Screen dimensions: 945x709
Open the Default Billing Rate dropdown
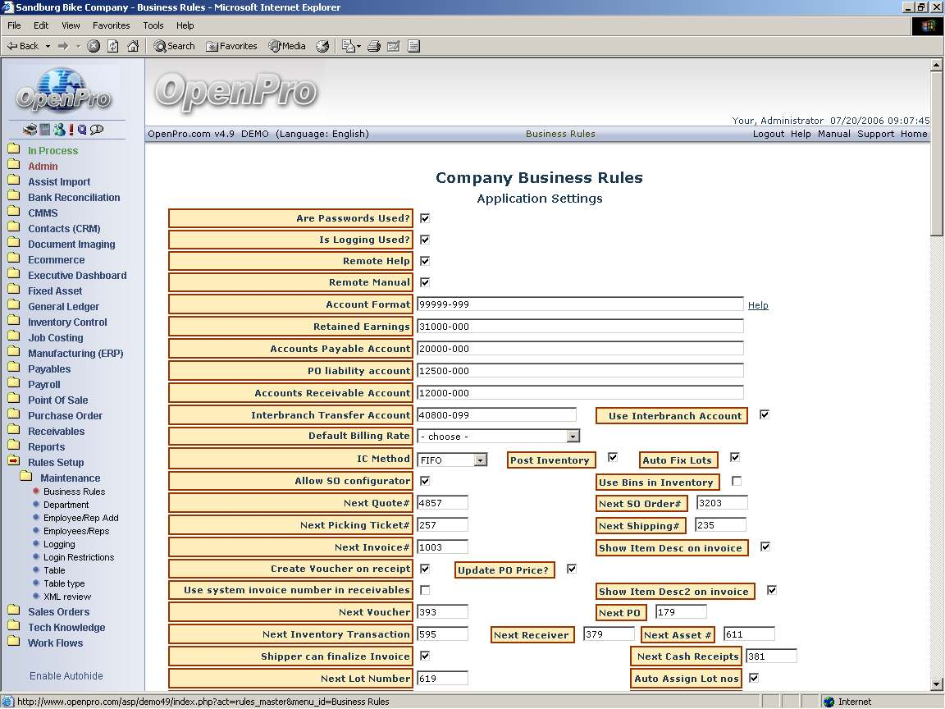click(573, 437)
